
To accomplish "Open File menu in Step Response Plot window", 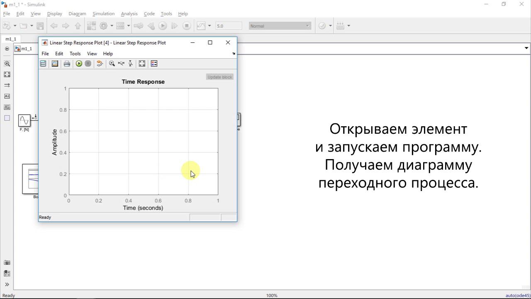I will click(45, 54).
